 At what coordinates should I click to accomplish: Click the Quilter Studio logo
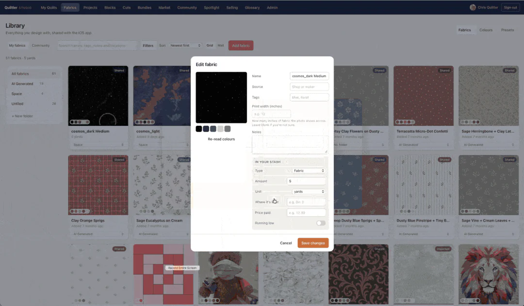click(x=18, y=7)
